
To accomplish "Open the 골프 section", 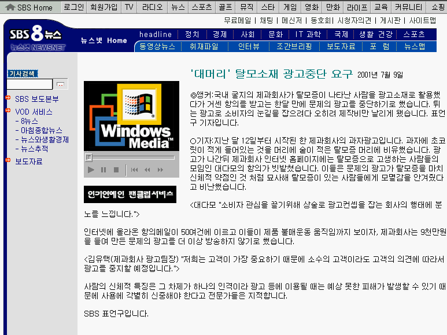I will pyautogui.click(x=226, y=7).
